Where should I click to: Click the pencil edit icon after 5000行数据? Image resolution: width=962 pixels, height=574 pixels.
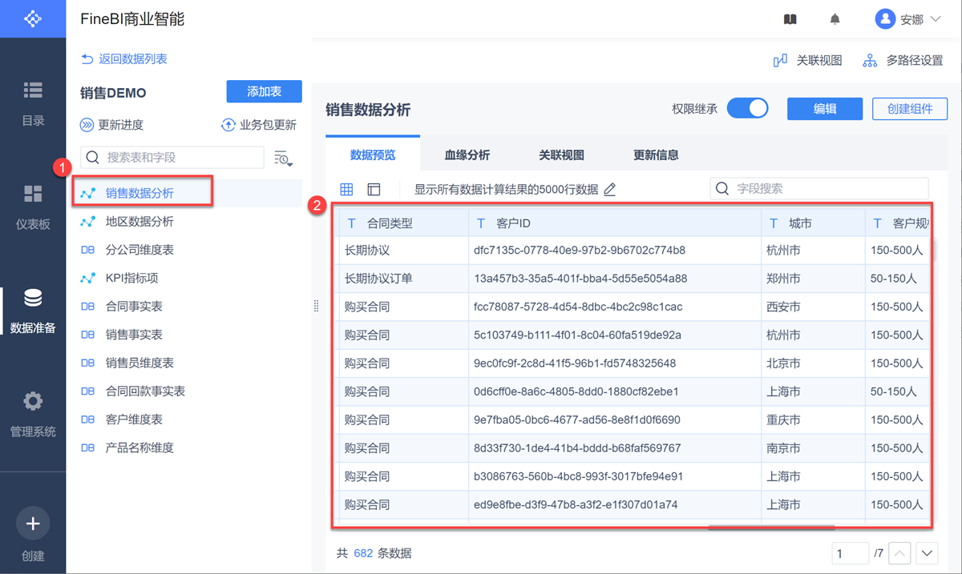[x=609, y=190]
